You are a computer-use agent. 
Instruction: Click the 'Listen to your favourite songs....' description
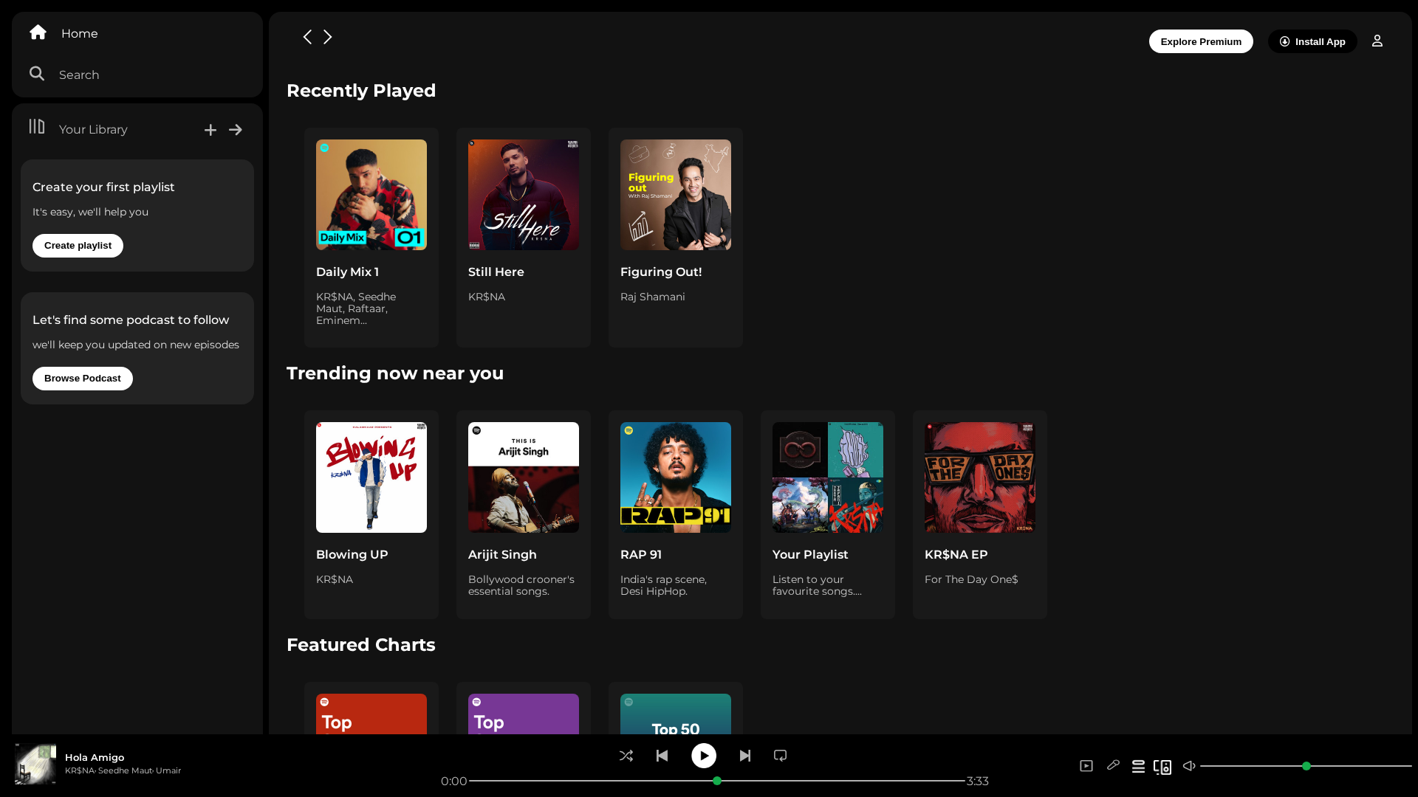[817, 585]
